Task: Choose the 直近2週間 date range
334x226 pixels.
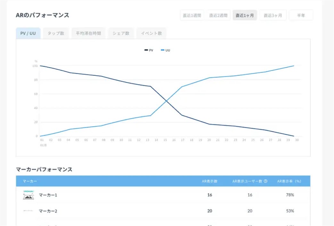Action: coord(218,15)
